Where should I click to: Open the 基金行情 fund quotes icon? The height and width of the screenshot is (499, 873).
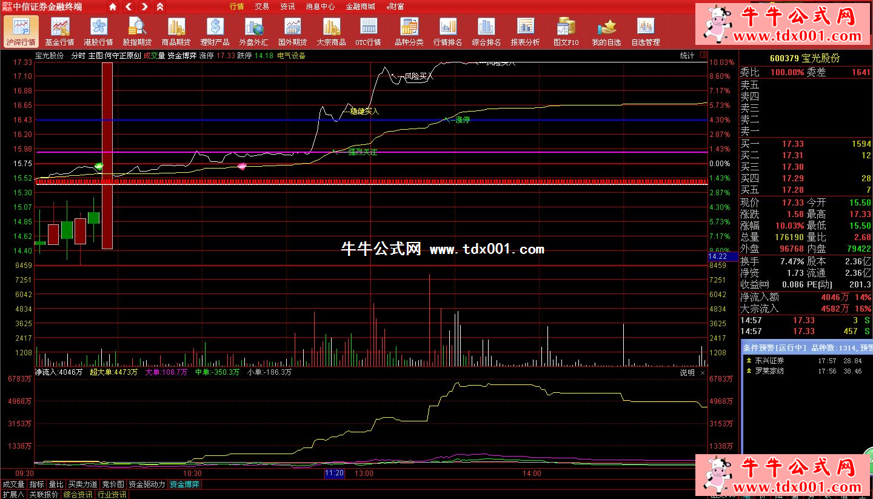point(59,32)
